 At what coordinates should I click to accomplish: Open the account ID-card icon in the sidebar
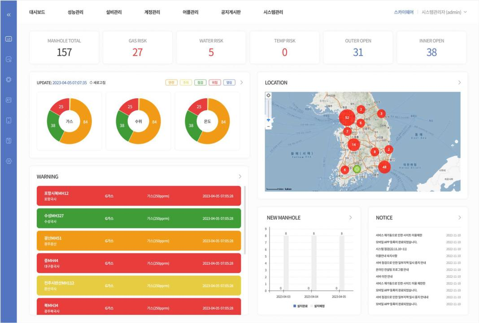(x=9, y=100)
